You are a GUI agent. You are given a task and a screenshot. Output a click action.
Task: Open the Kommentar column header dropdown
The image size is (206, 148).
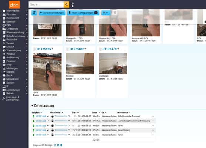click(130, 112)
